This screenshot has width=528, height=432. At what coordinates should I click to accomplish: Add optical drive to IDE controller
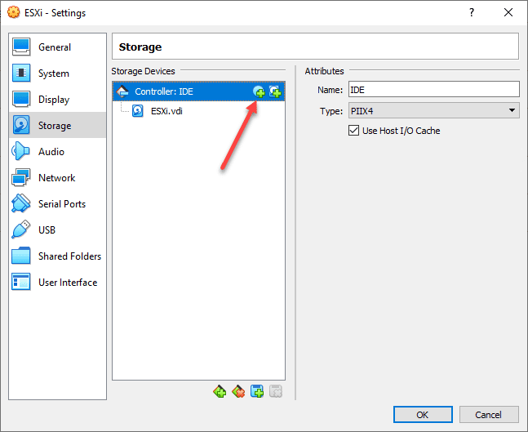click(259, 91)
